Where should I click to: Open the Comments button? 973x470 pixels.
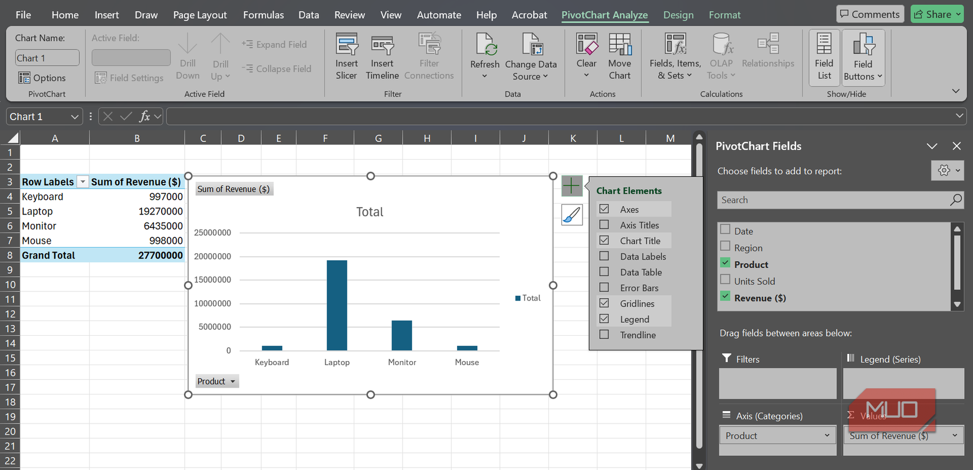(x=870, y=14)
